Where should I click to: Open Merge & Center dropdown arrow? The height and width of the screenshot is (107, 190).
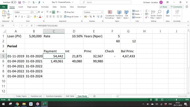pos(80,17)
